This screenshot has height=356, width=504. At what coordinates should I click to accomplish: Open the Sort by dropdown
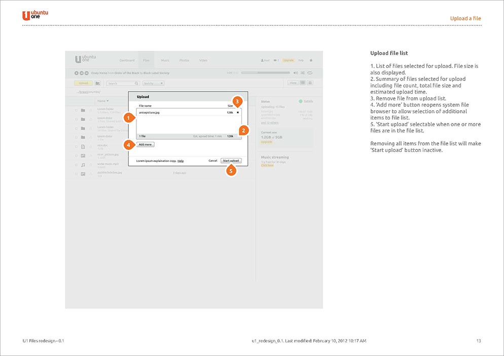(x=153, y=83)
